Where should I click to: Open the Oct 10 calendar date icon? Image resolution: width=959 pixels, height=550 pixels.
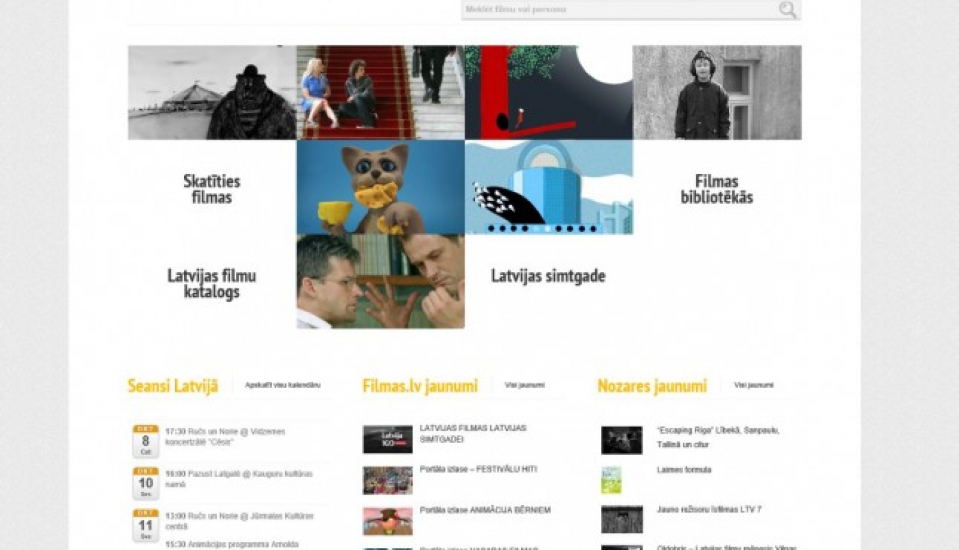146,483
